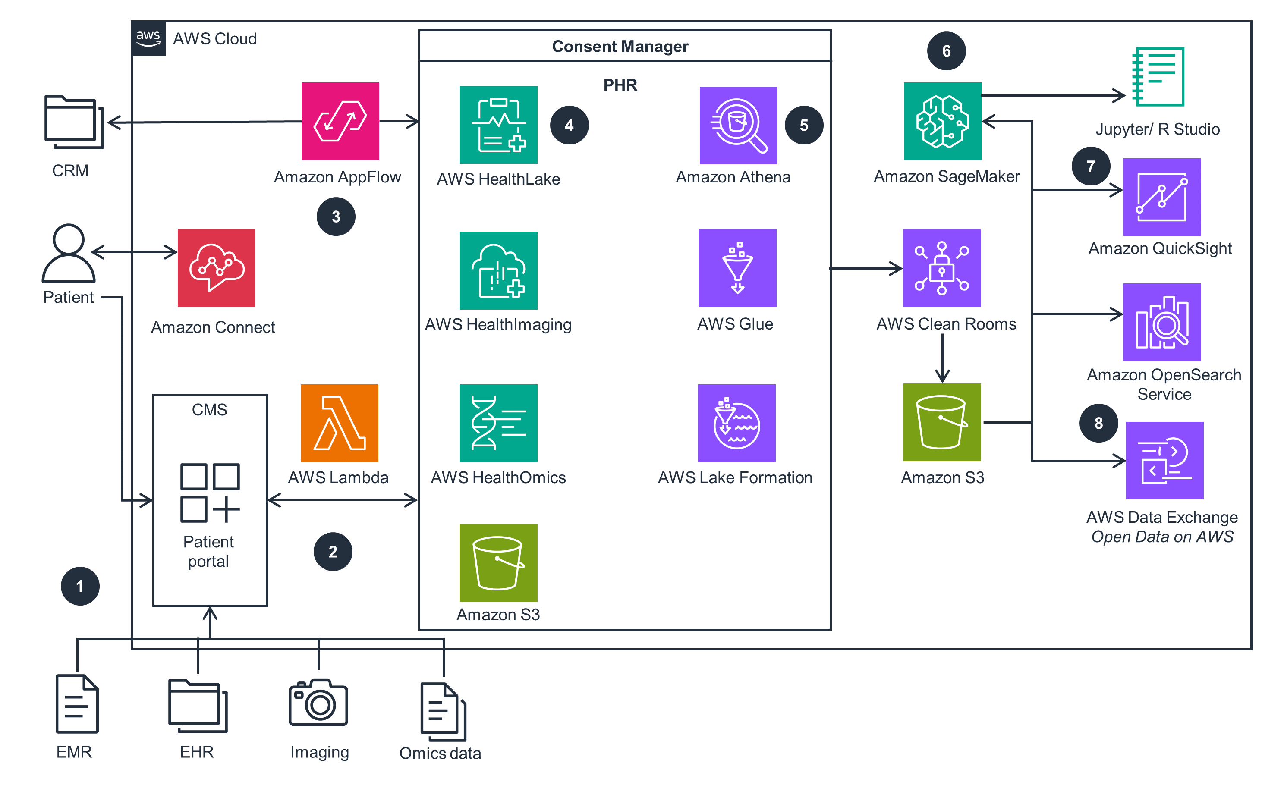1284x785 pixels.
Task: Select the AWS Data Exchange icon
Action: pyautogui.click(x=1165, y=461)
